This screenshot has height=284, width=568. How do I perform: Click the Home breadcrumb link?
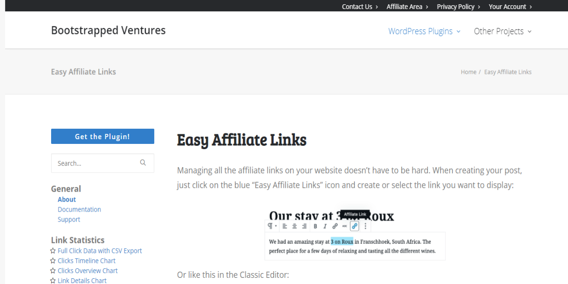pos(469,72)
